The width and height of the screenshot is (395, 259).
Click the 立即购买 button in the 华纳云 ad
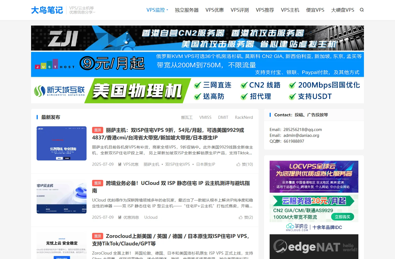tap(343, 217)
